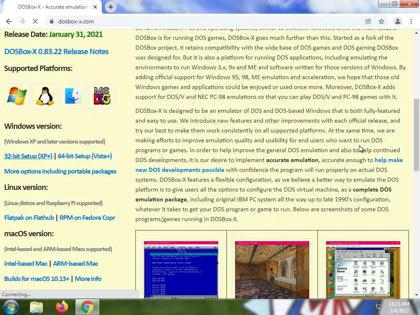Click the Release Date January 31, 2021 text

[x=53, y=34]
